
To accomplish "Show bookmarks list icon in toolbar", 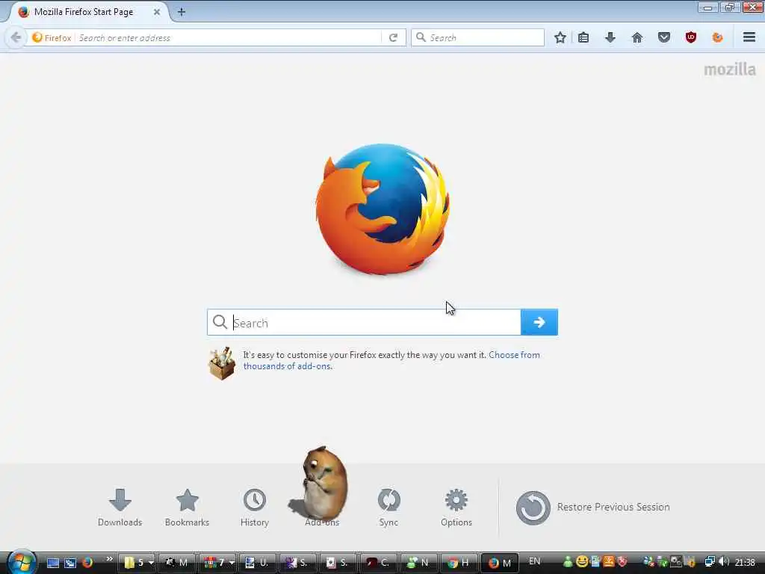I will click(583, 37).
